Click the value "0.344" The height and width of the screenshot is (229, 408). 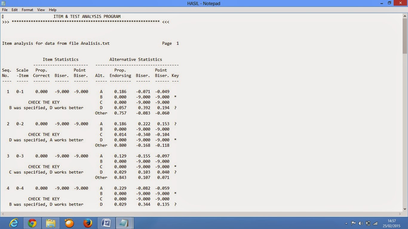pos(144,204)
